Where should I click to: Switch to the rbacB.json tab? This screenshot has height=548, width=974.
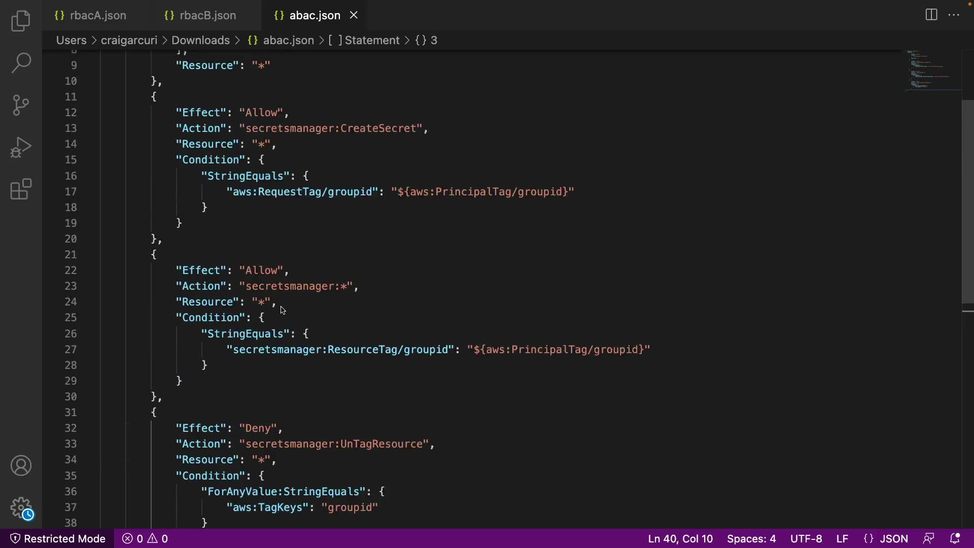[x=207, y=15]
